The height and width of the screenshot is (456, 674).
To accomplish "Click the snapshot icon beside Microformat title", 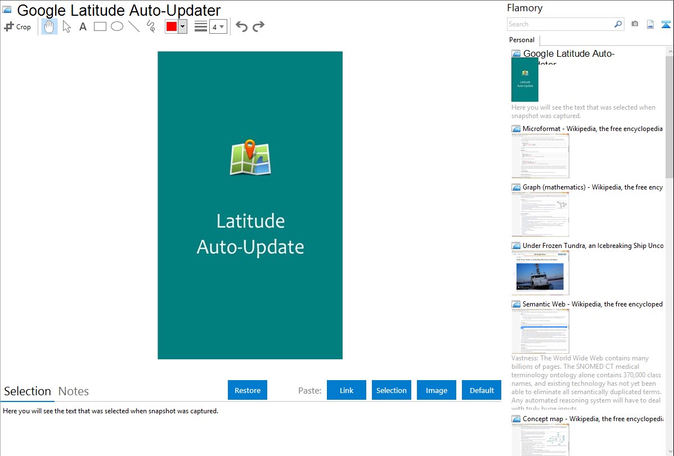I will coord(516,129).
